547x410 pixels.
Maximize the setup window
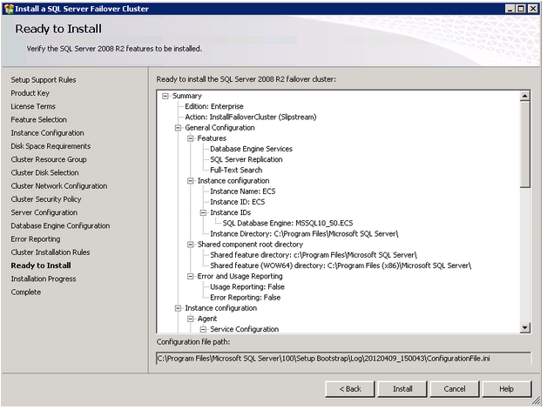coord(521,9)
